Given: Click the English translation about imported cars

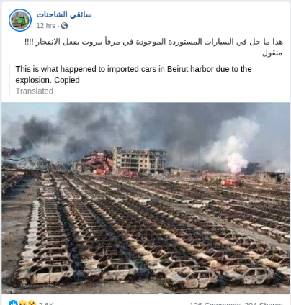Looking at the screenshot, I should [x=133, y=74].
